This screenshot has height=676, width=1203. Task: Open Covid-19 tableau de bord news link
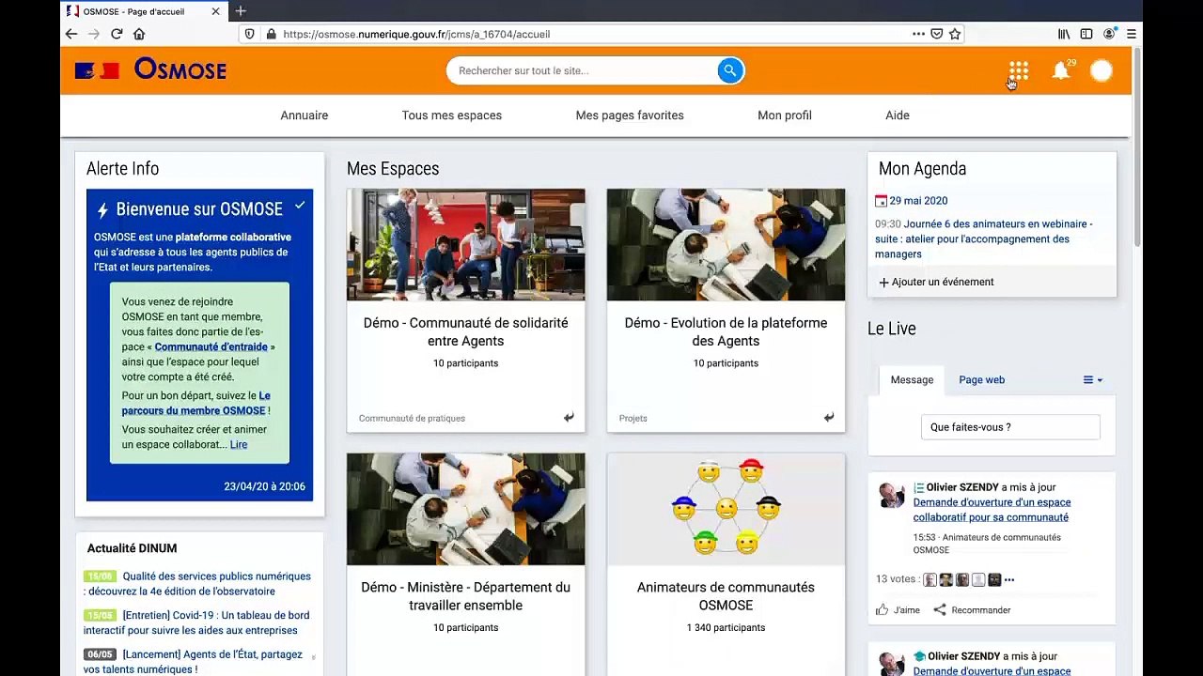(196, 623)
